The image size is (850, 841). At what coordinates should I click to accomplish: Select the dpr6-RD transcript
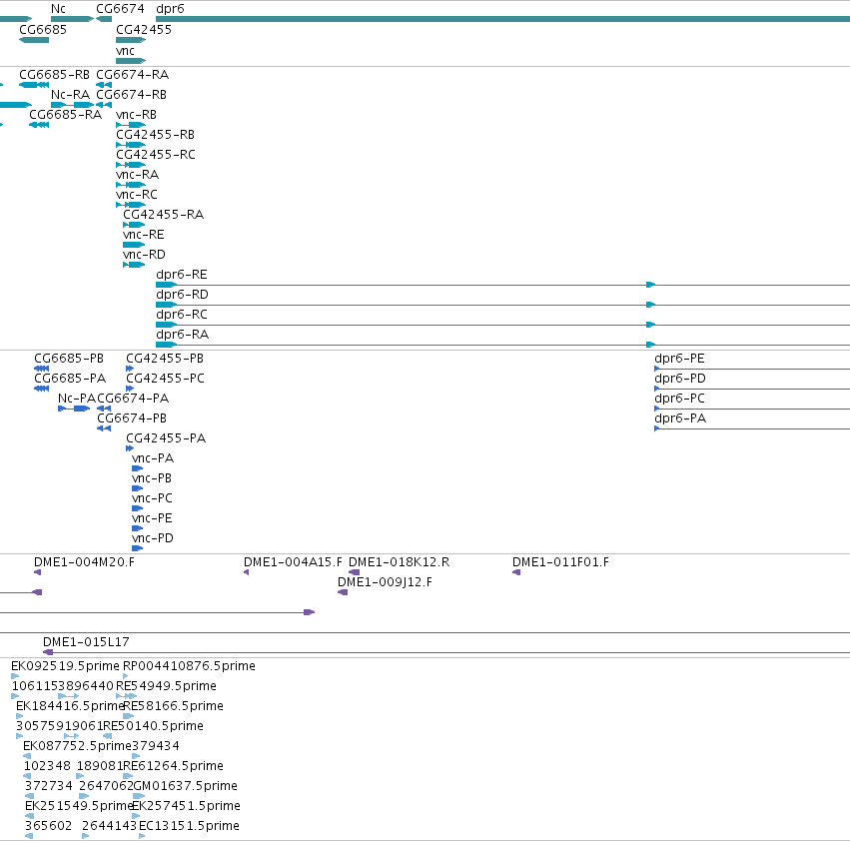pos(182,295)
